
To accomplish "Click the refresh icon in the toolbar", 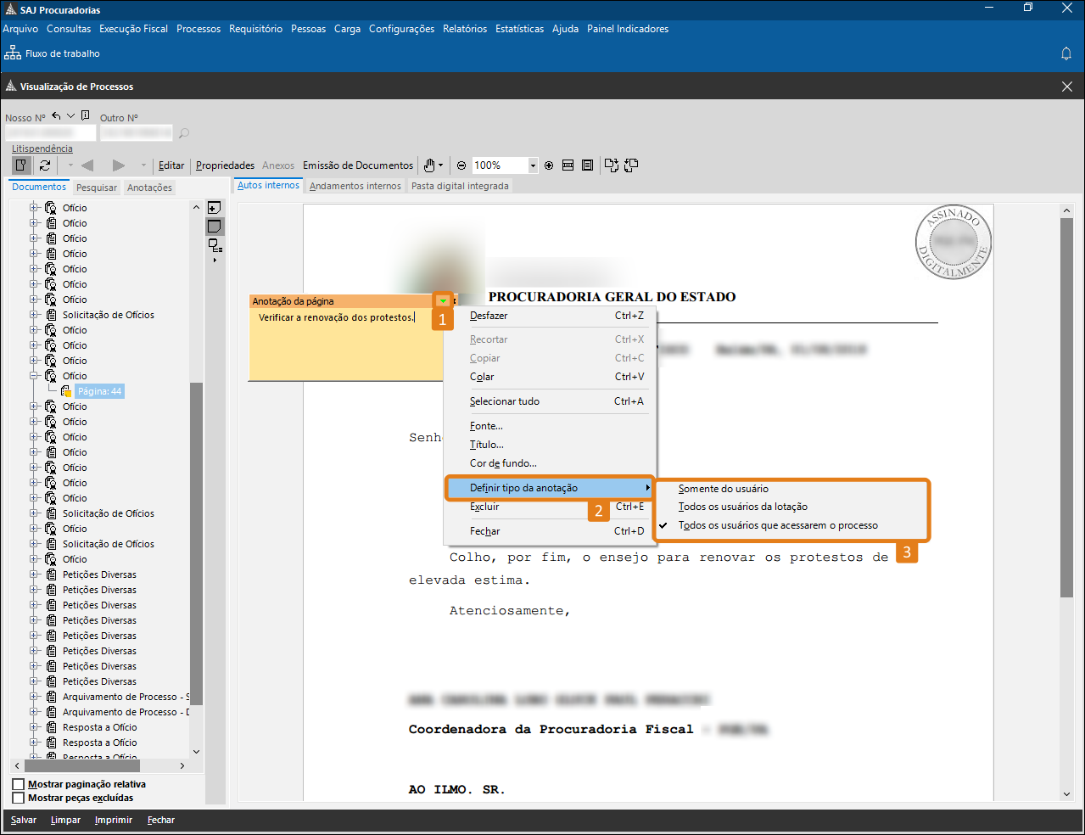I will click(x=45, y=165).
